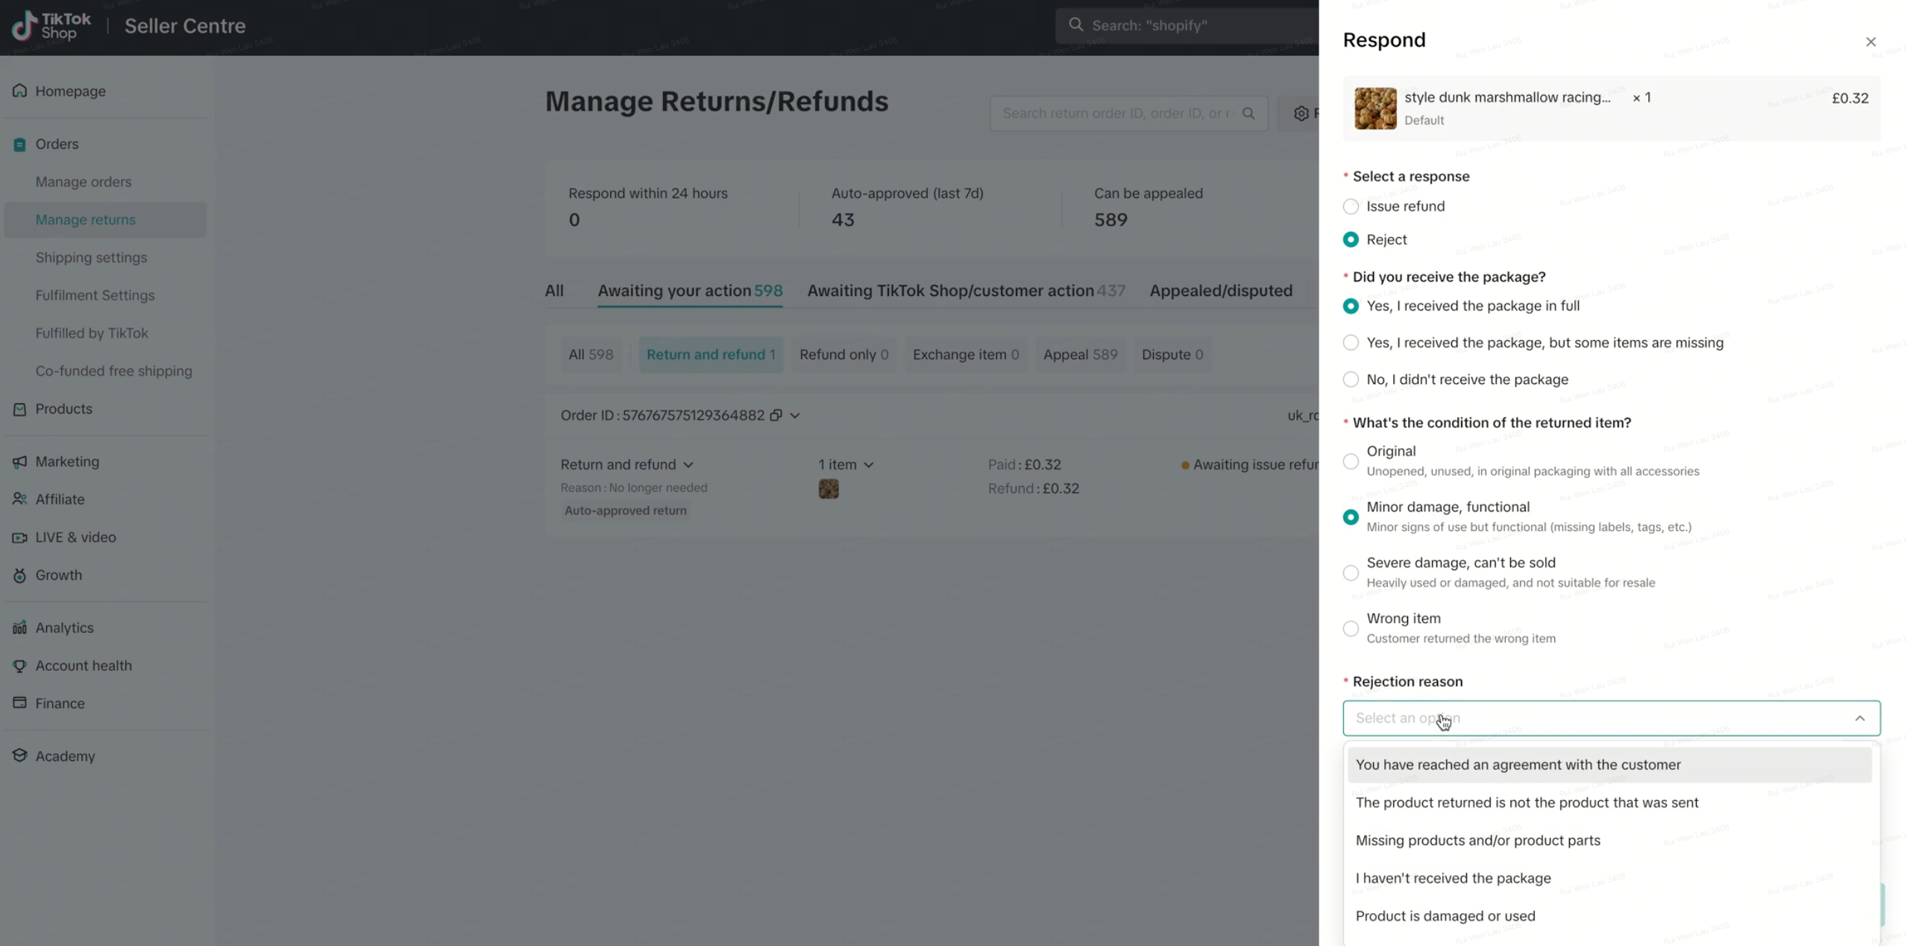Select the Issue refund radio option

[1350, 206]
